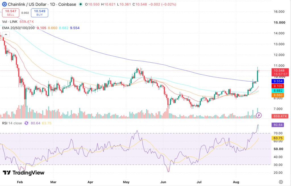The height and width of the screenshot is (186, 291).
Task: Click the 9.554 EMA 200 legend value
Action: [75, 28]
